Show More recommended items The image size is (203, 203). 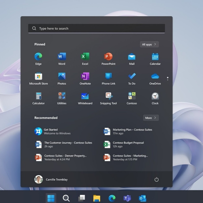(x=151, y=118)
